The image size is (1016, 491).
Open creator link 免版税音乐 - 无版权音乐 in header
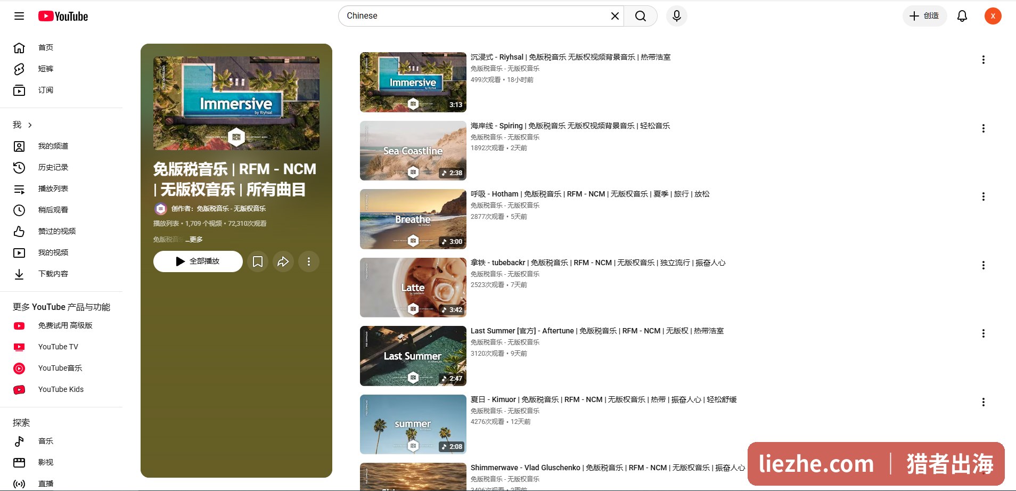[231, 209]
